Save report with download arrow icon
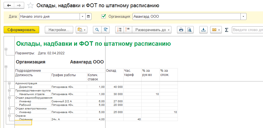 coord(203,30)
